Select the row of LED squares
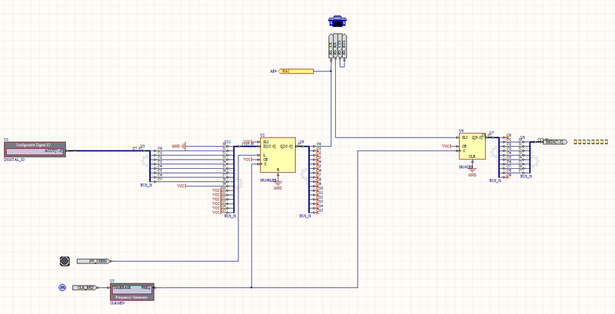The height and width of the screenshot is (314, 615). point(591,142)
